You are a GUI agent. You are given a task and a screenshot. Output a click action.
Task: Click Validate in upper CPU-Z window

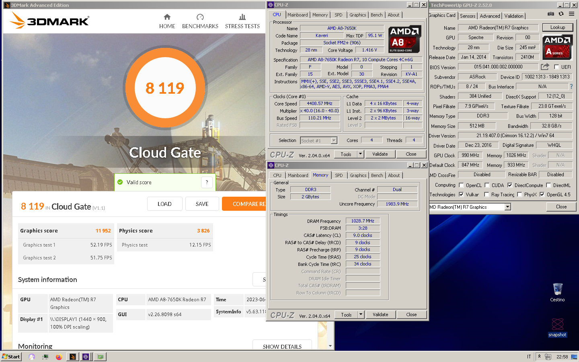[380, 154]
